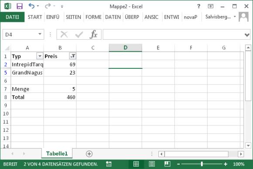The image size is (253, 169).
Task: Click the zoom slider handle
Action: [x=202, y=164]
